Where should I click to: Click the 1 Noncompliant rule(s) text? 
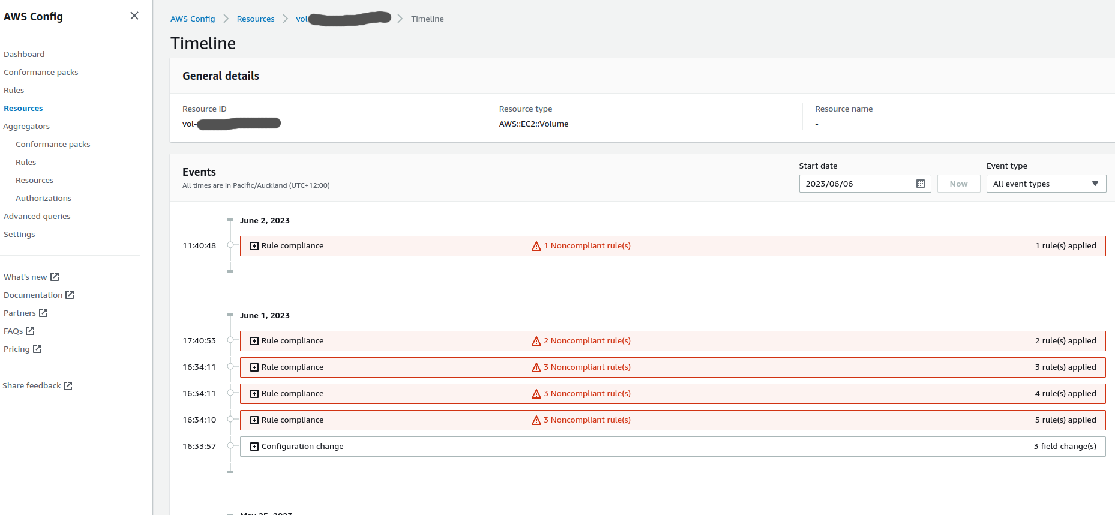tap(588, 246)
